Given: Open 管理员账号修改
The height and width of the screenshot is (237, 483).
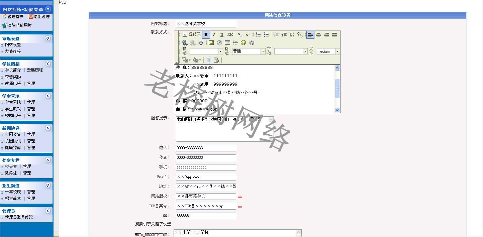Looking at the screenshot, I should pyautogui.click(x=19, y=217).
